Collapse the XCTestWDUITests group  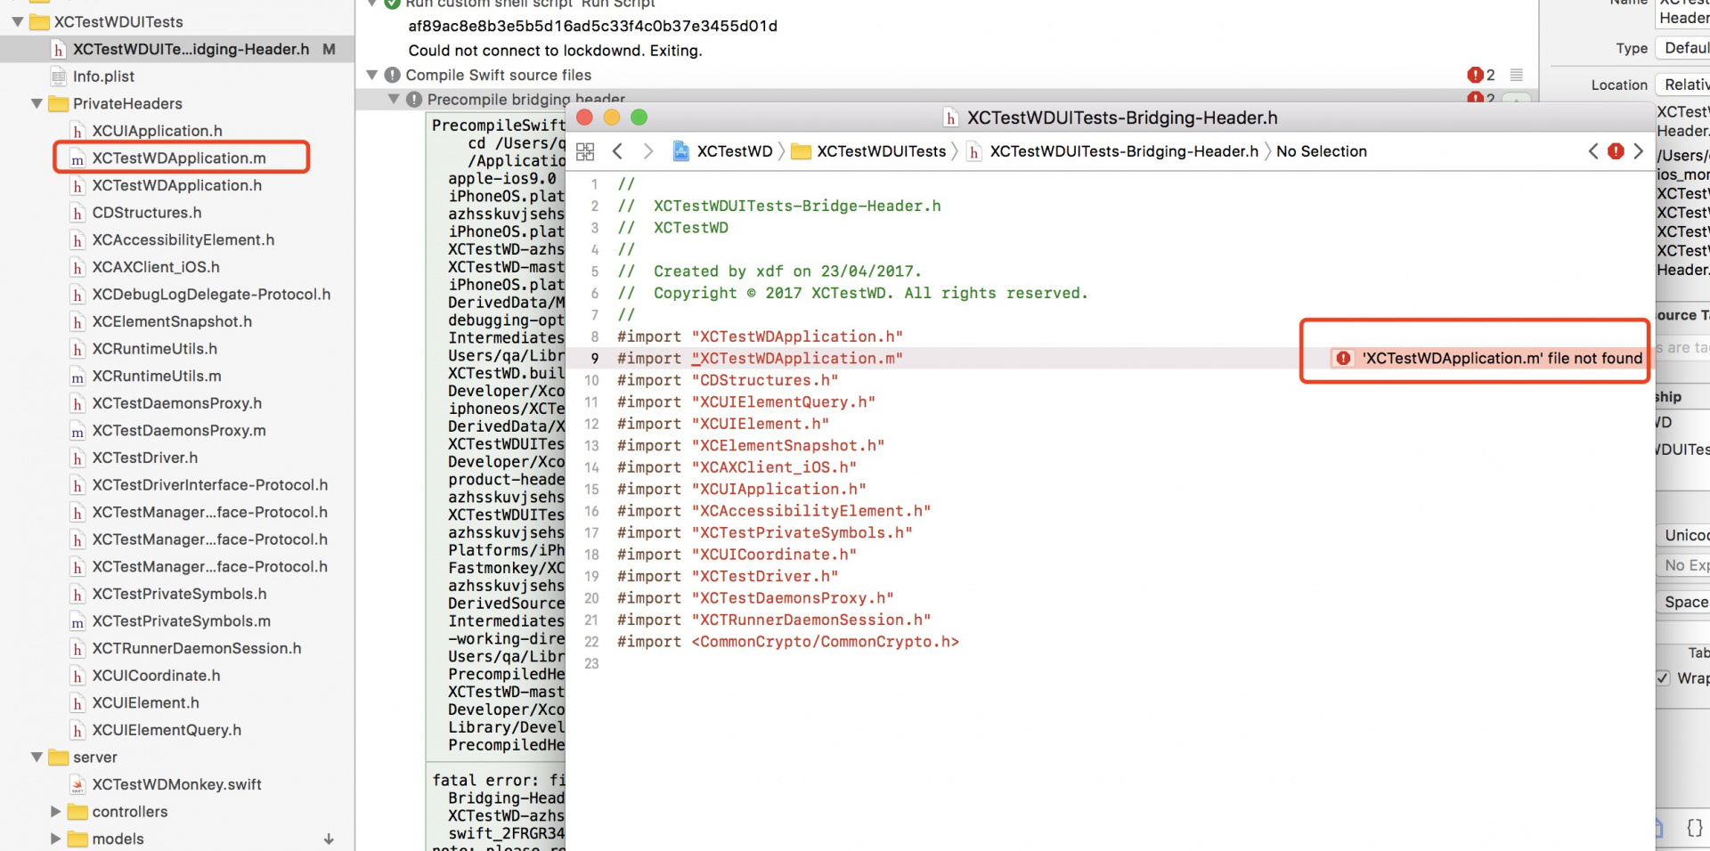pos(18,21)
